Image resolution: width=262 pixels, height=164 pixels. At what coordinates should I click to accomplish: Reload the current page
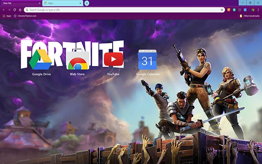point(15,10)
